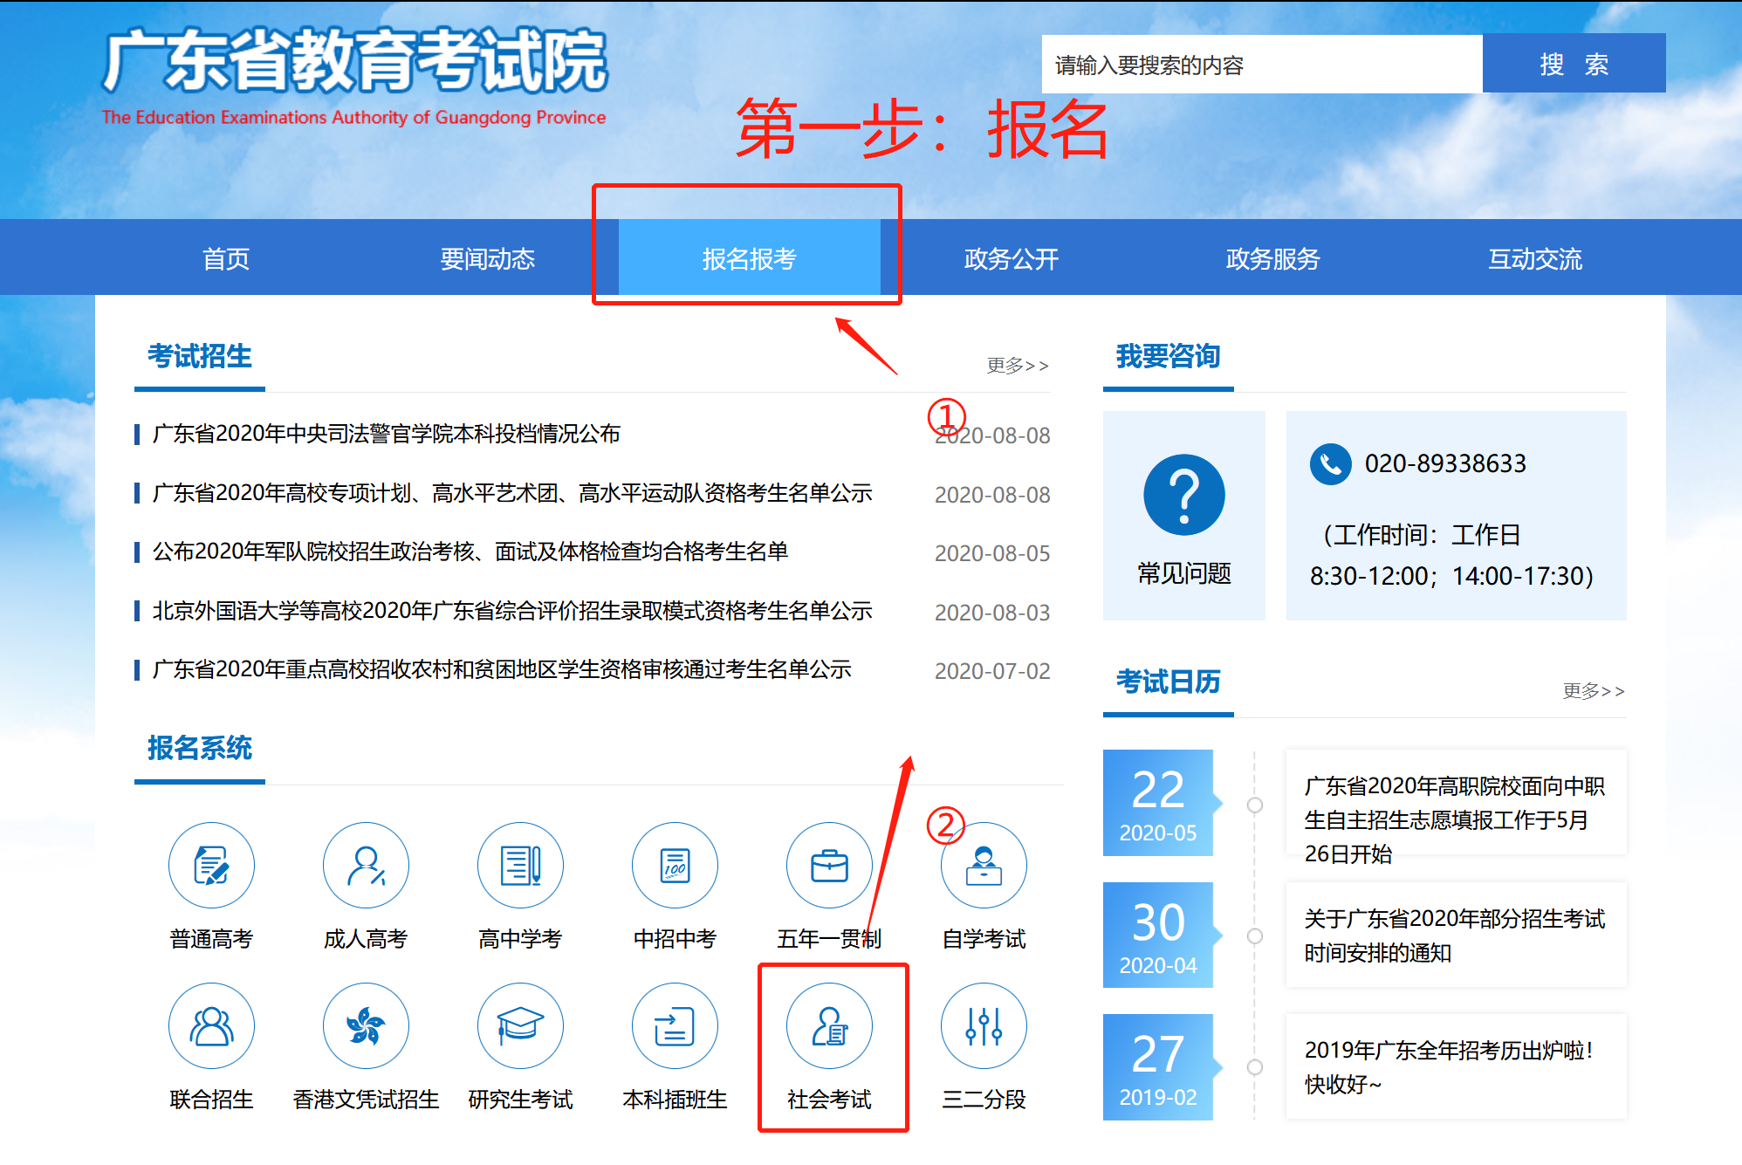Click the 三二分段 sliders icon
The width and height of the screenshot is (1742, 1165).
984,1026
